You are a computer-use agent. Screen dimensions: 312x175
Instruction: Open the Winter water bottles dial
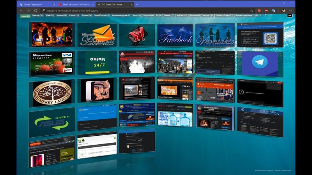coord(175,115)
